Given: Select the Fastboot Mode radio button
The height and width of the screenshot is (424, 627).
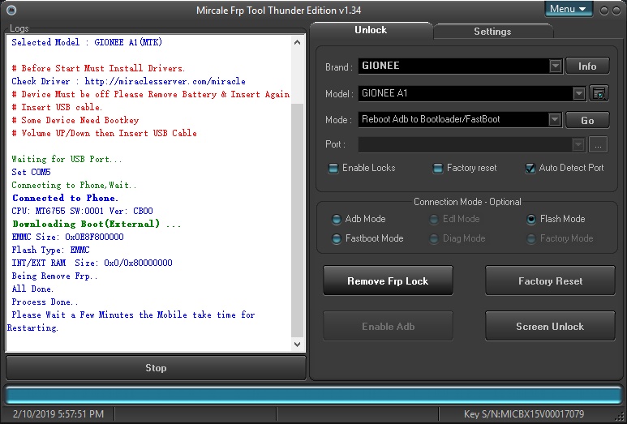Looking at the screenshot, I should point(337,238).
